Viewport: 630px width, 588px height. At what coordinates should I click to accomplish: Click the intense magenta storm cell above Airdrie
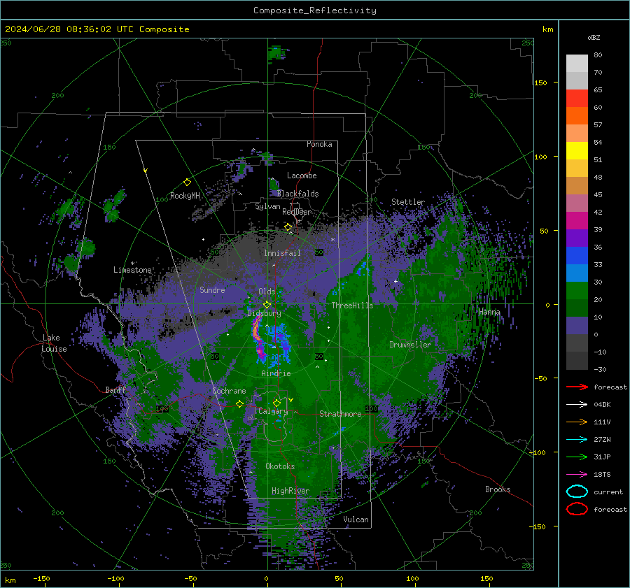258,338
